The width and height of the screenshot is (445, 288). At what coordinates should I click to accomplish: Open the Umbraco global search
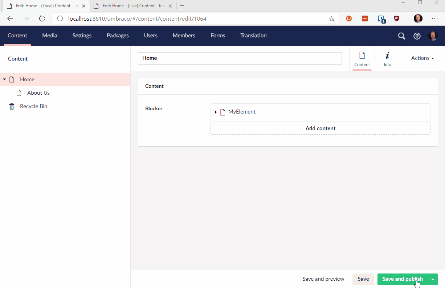click(401, 36)
